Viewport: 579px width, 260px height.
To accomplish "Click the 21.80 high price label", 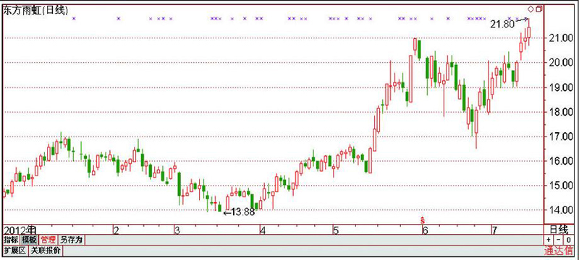I will point(502,25).
